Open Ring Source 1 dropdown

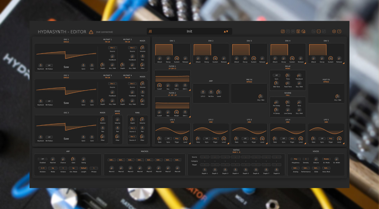[133, 128]
